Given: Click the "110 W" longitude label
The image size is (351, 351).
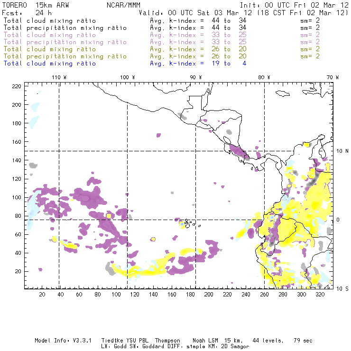Looking at the screenshot, I should pos(59,77).
